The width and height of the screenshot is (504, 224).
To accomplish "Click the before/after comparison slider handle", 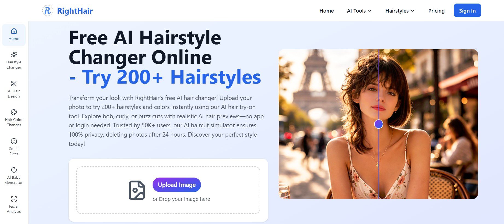I will (x=378, y=124).
